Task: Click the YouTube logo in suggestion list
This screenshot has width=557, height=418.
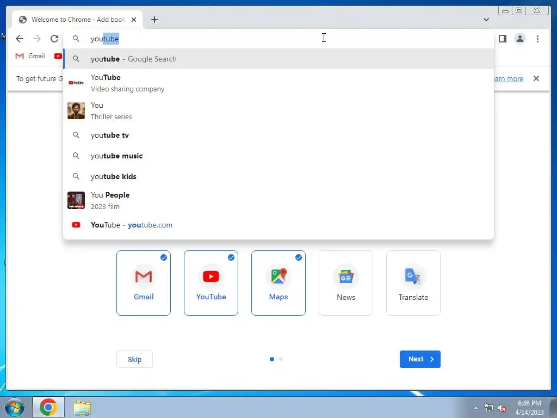Action: click(76, 83)
